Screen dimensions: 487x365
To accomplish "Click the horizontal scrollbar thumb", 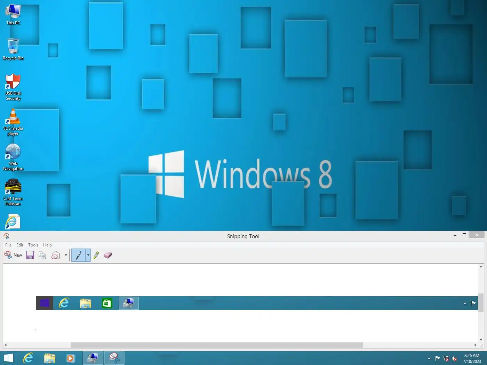I will coord(216,345).
